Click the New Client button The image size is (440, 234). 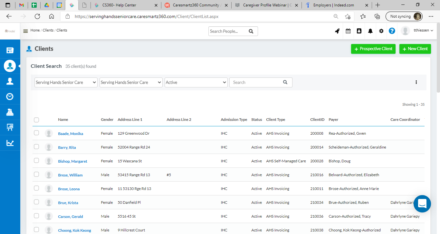click(x=415, y=49)
